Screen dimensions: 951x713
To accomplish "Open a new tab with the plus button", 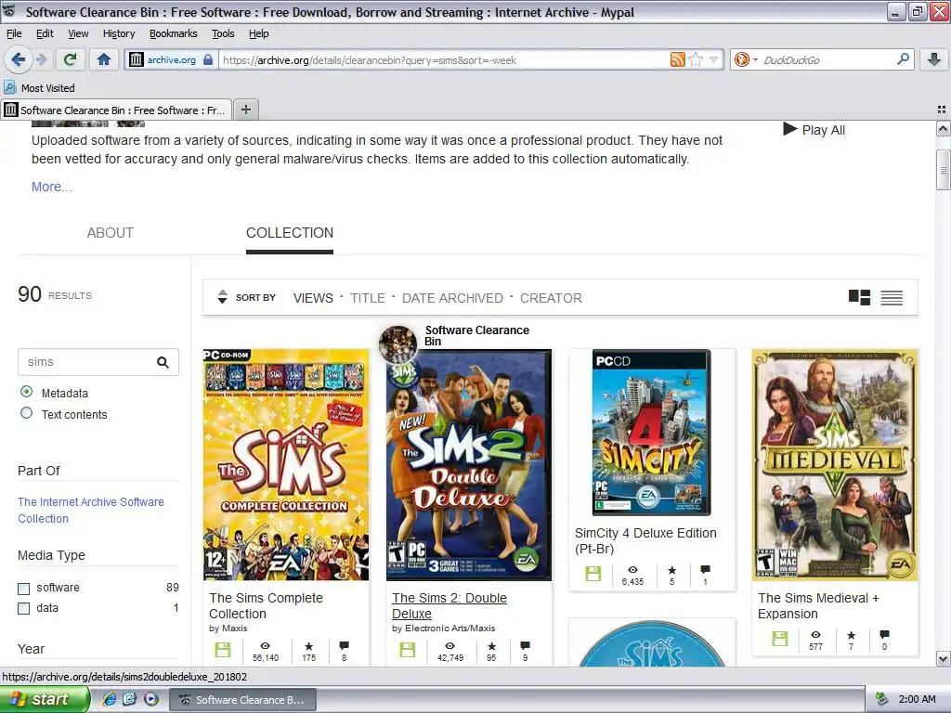I will pos(245,110).
